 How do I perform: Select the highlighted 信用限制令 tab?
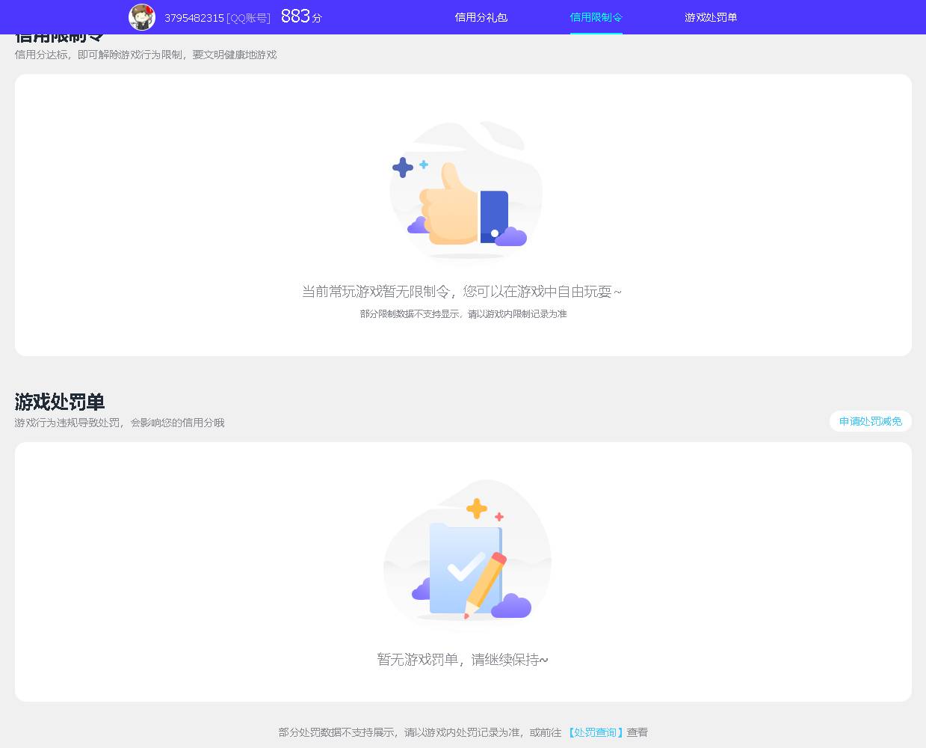tap(596, 17)
